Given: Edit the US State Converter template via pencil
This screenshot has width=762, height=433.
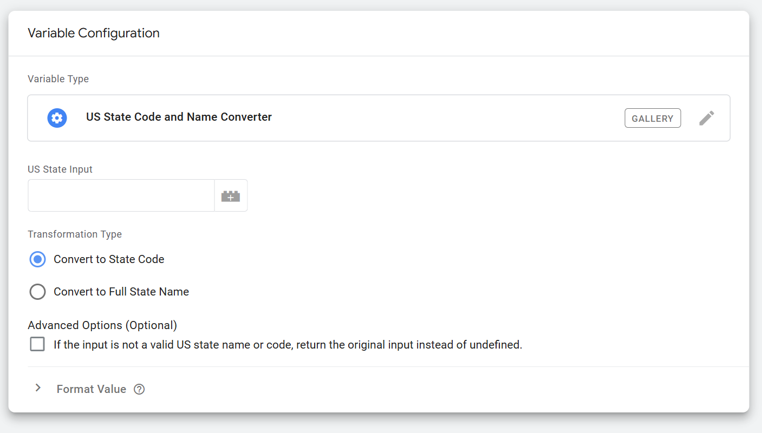Looking at the screenshot, I should (706, 117).
